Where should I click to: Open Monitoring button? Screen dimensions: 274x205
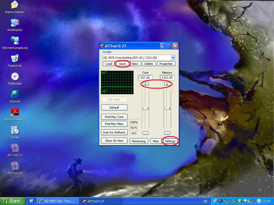(139, 141)
